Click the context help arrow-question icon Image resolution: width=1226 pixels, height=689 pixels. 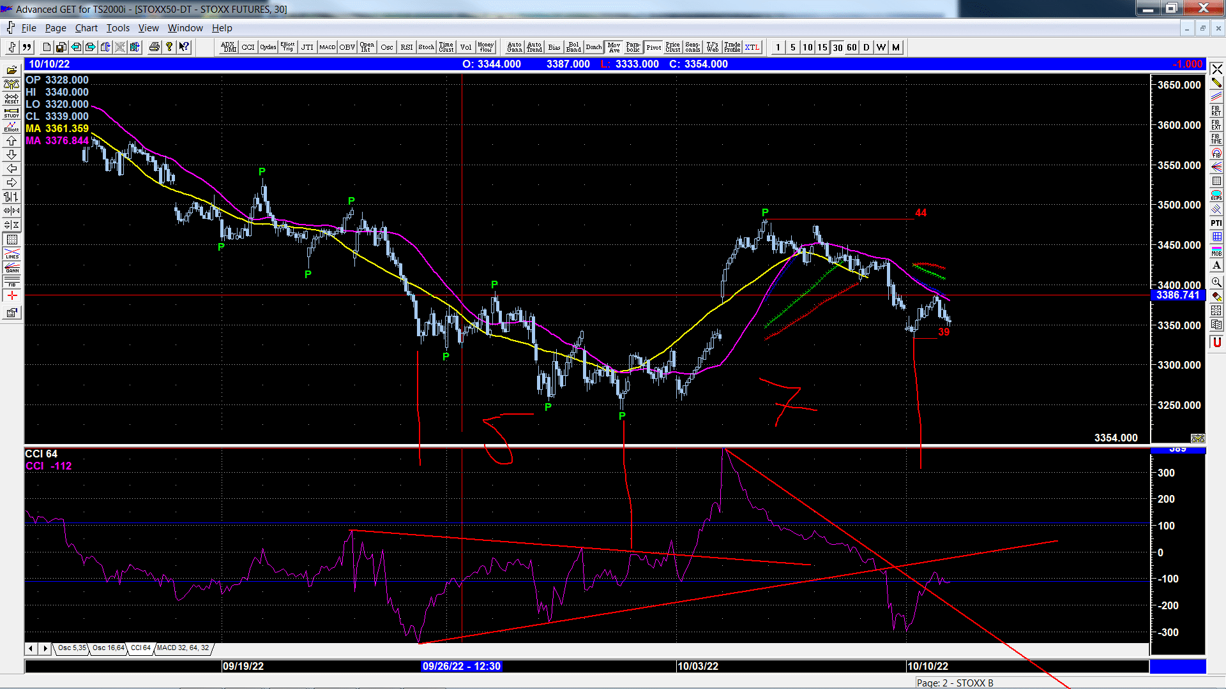point(184,47)
